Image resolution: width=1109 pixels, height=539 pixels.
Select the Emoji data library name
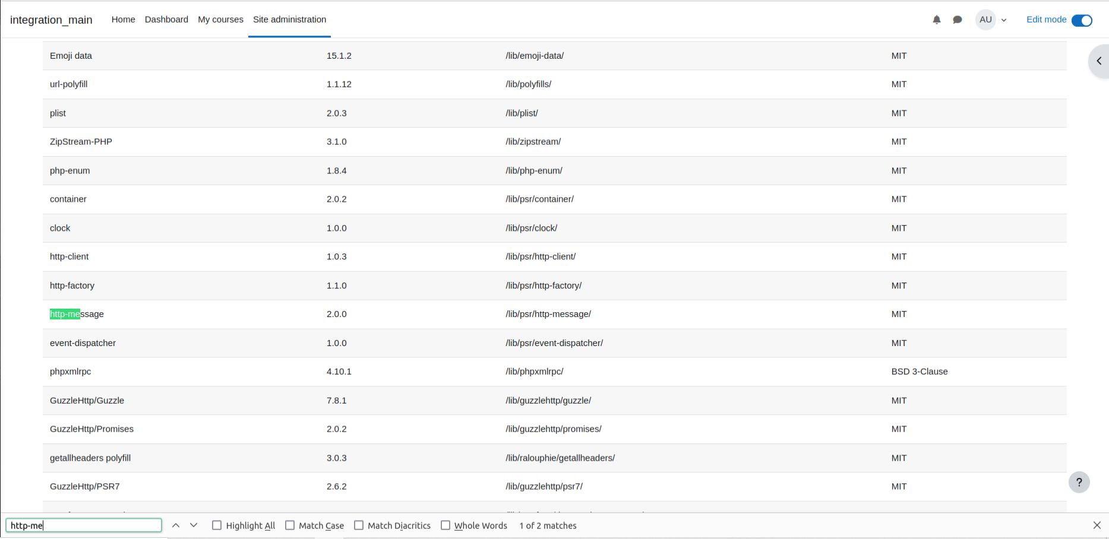pos(71,56)
